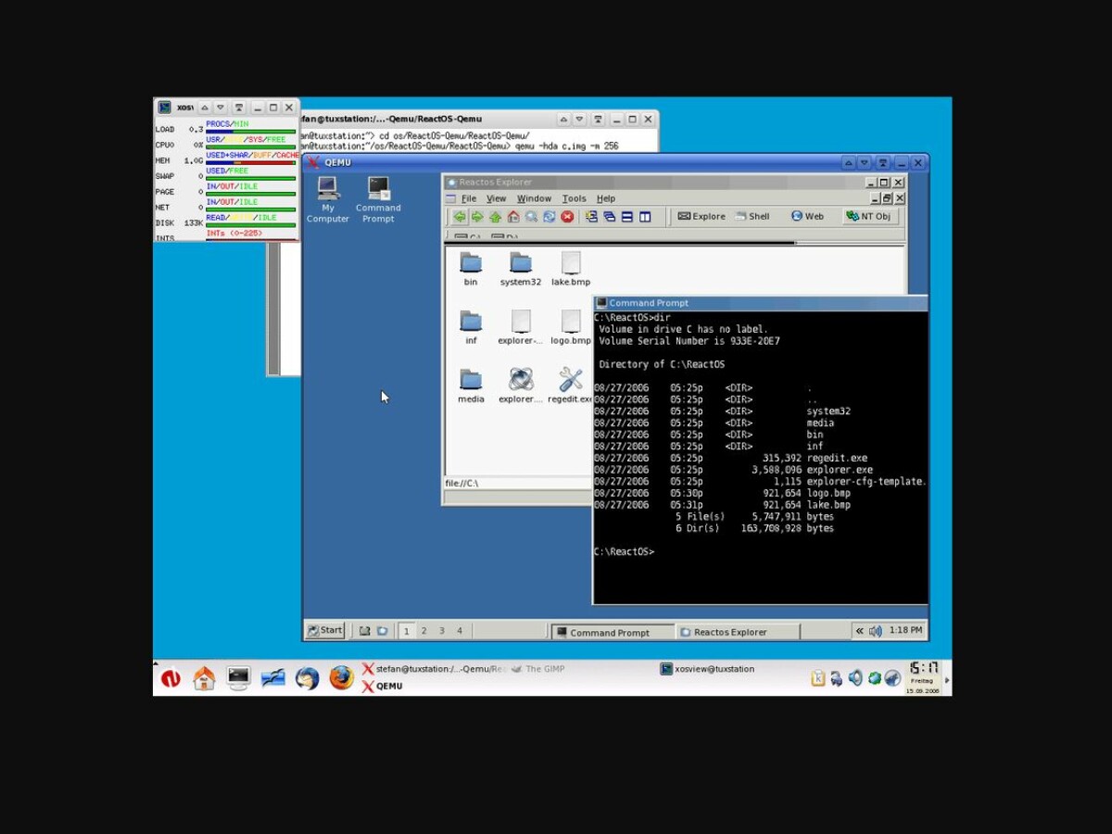Click down arrow in terminal title bar
Viewport: 1112px width, 834px height.
coord(579,120)
